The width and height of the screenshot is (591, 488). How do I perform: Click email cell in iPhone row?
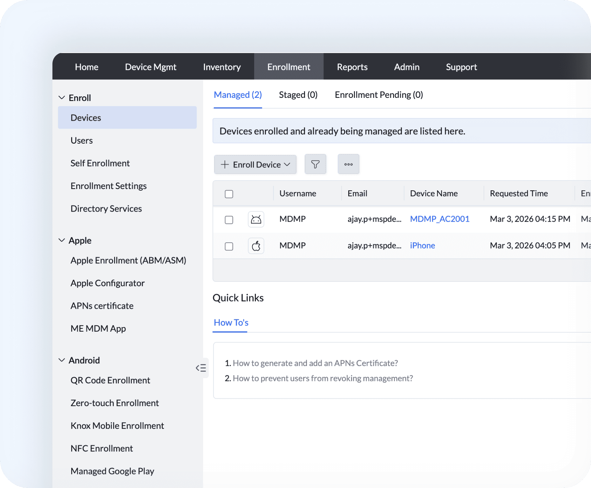coord(374,245)
